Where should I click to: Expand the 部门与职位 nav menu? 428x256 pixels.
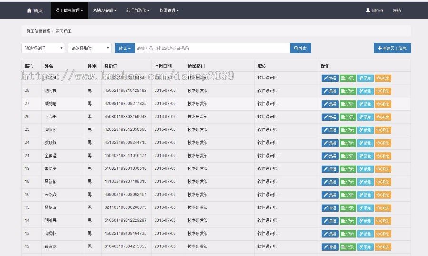point(138,10)
